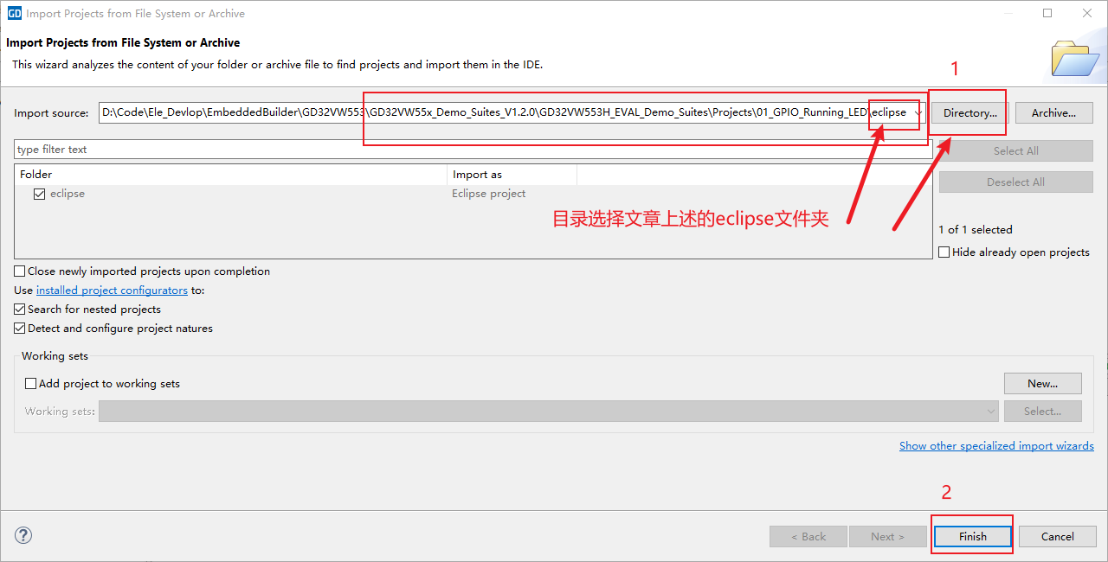
Task: Toggle Search for nested projects
Action: coord(21,310)
